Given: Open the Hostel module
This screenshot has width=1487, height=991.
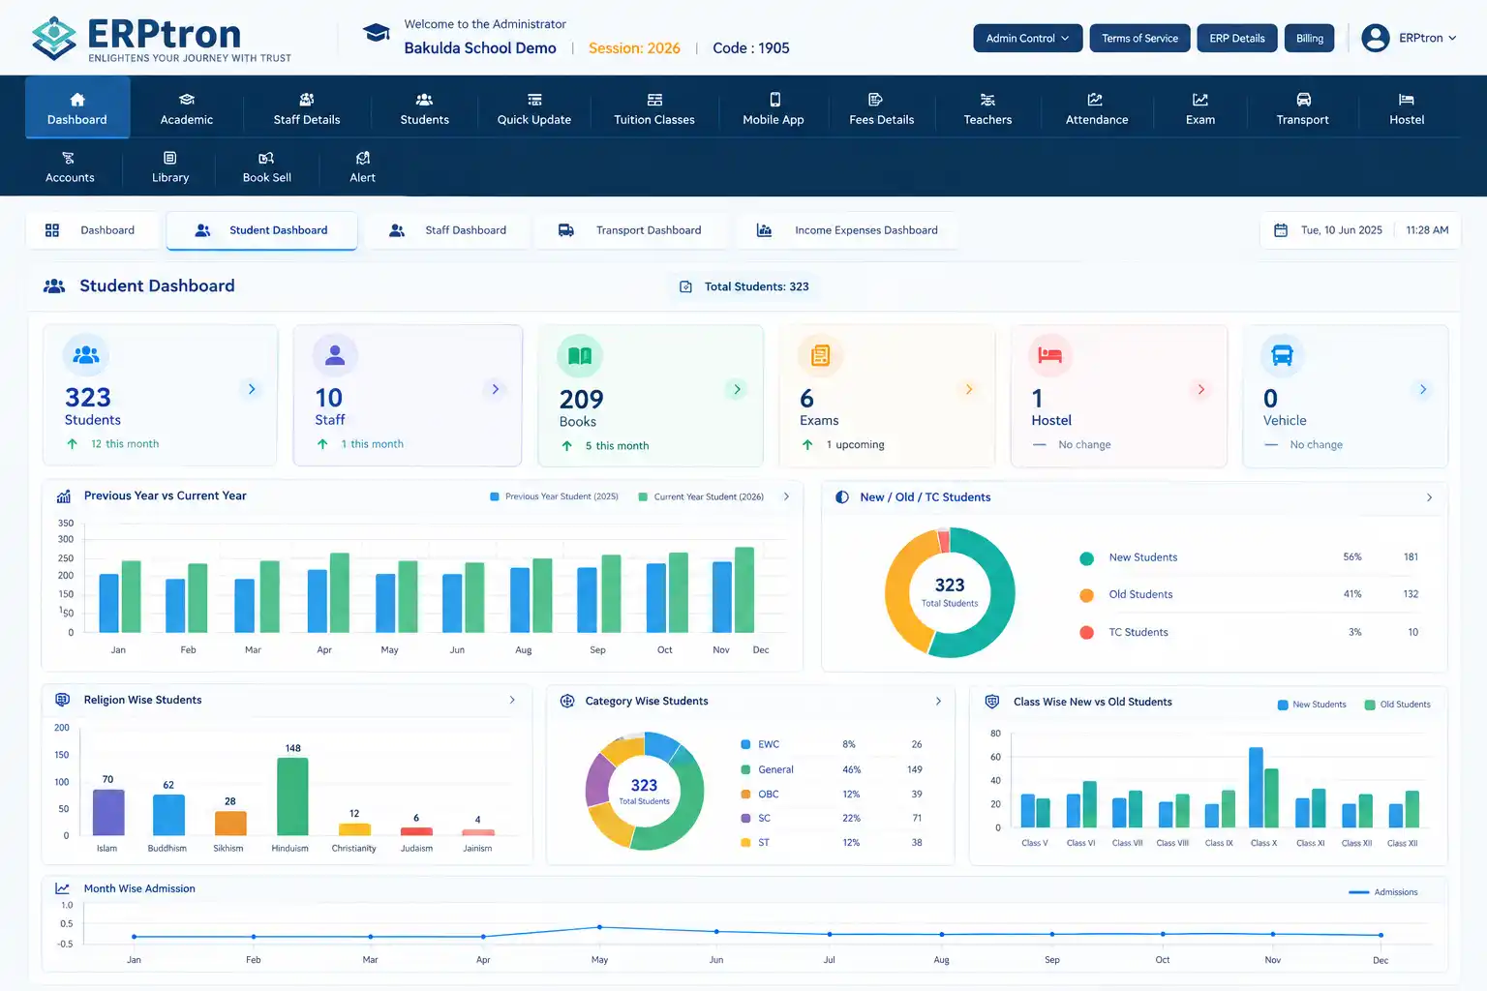Looking at the screenshot, I should pyautogui.click(x=1407, y=108).
